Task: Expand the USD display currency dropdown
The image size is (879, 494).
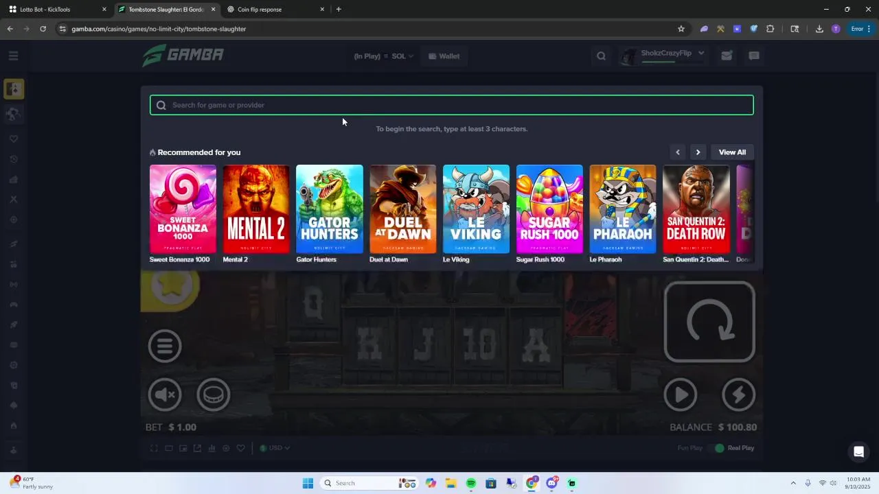Action: coord(275,448)
